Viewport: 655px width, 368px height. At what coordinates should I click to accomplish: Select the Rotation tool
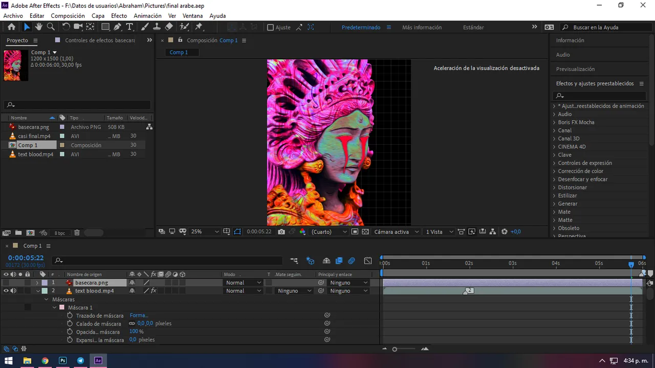pos(66,27)
